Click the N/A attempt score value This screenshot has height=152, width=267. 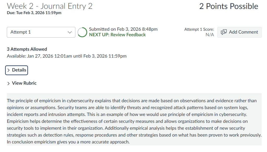(x=210, y=35)
